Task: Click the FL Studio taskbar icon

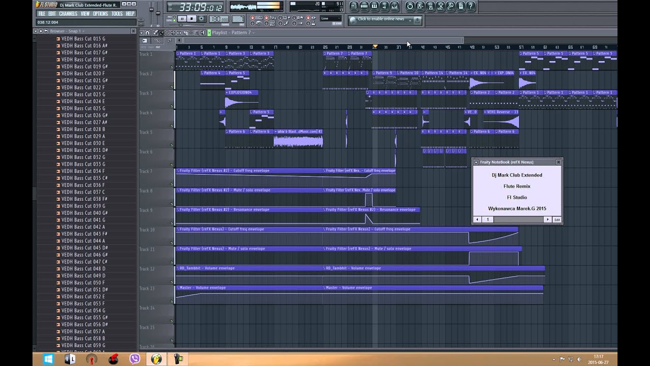Action: coord(156,359)
